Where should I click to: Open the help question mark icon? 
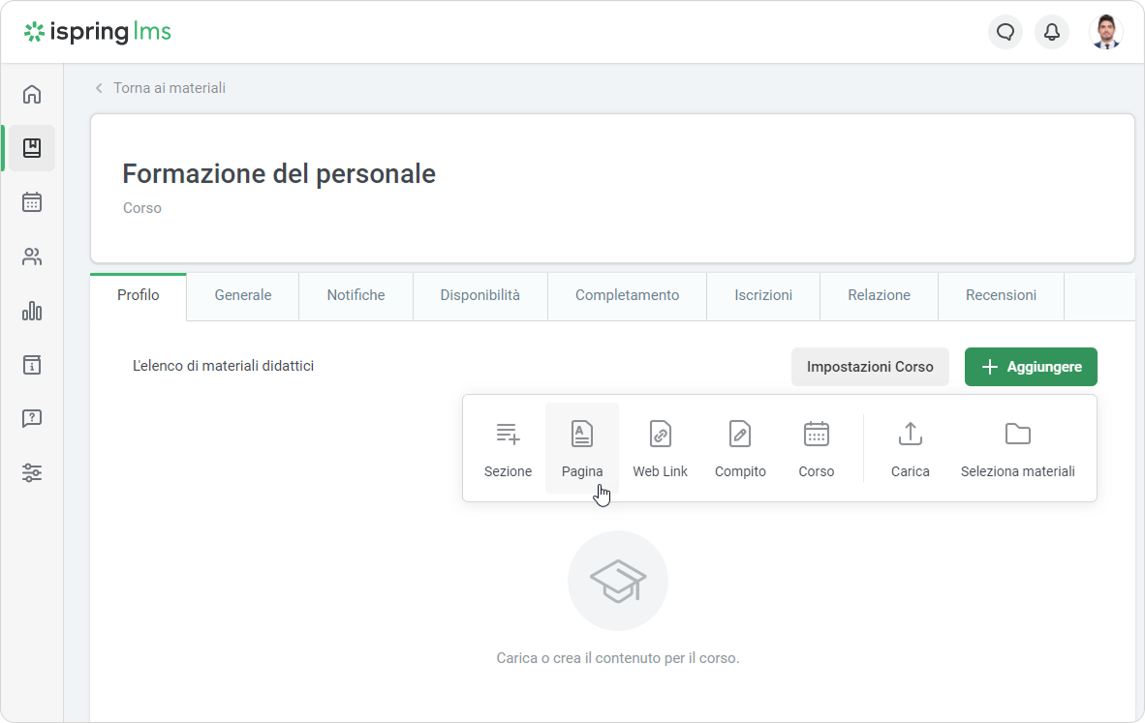pos(32,419)
